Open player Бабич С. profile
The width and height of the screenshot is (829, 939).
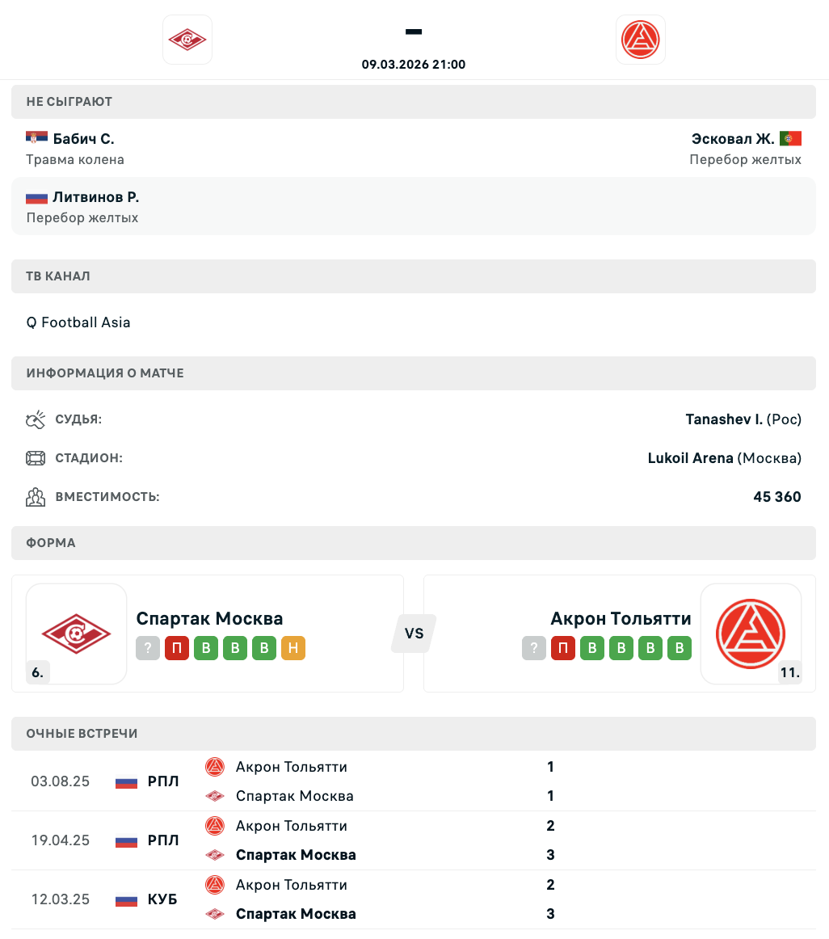pos(83,138)
